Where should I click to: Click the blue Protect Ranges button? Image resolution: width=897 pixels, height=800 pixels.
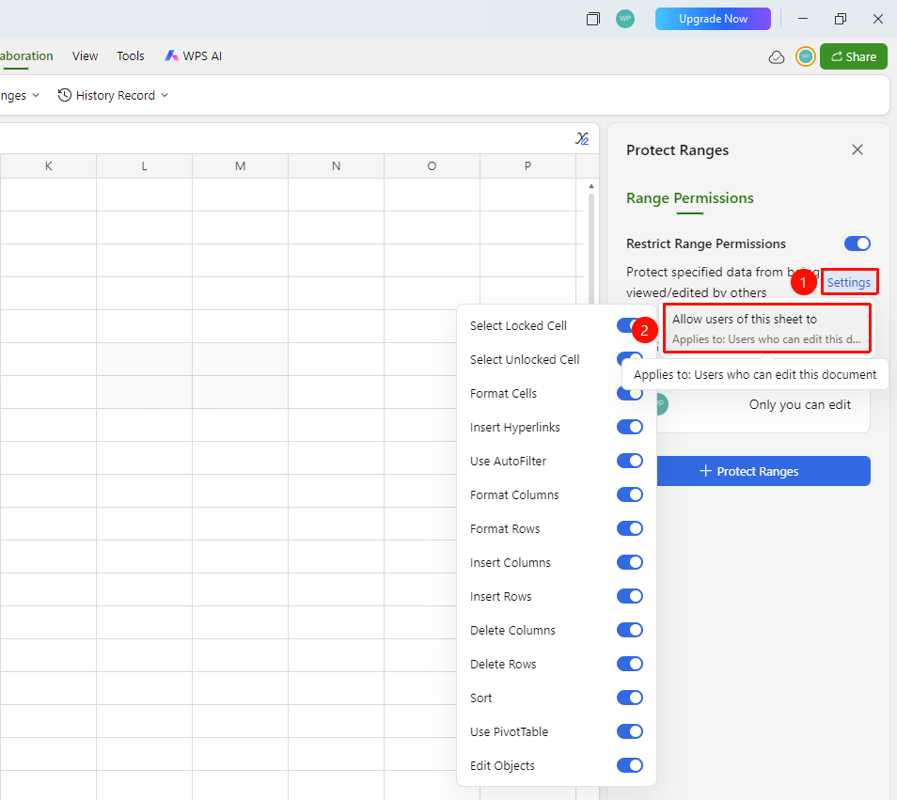click(x=763, y=471)
